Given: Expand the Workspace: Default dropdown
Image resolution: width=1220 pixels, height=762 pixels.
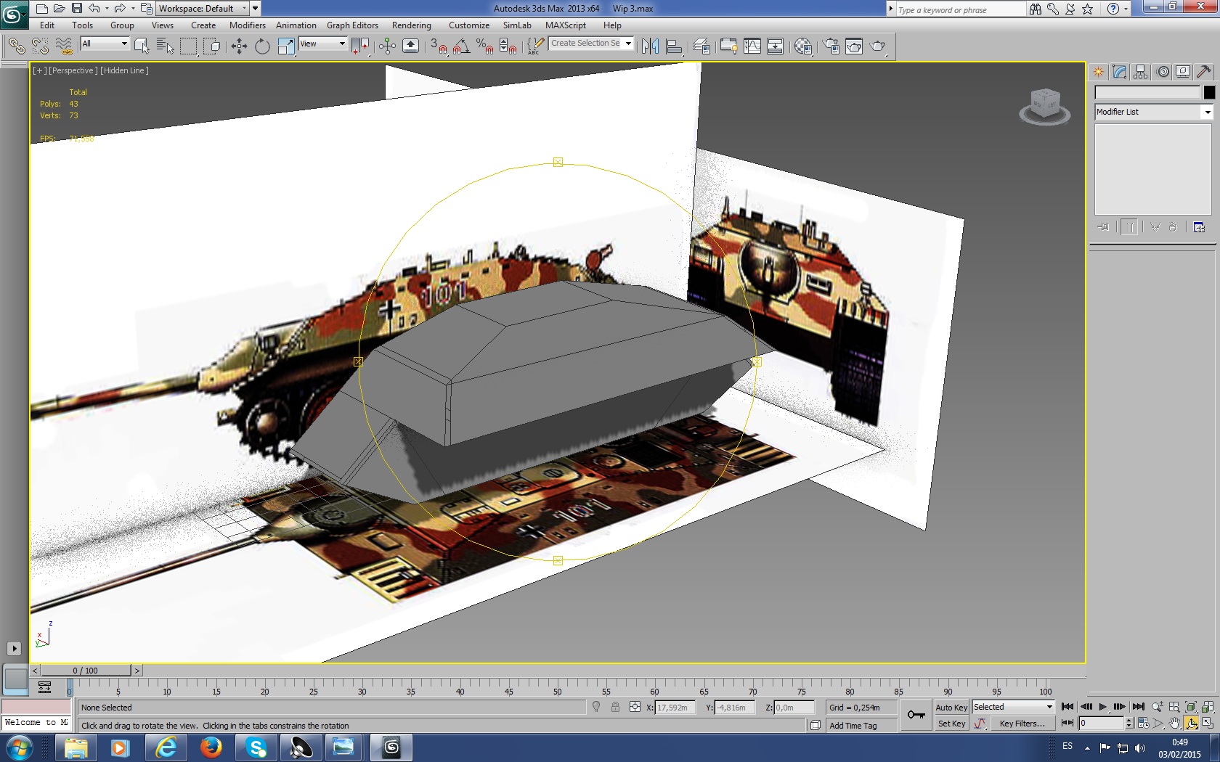Looking at the screenshot, I should pyautogui.click(x=203, y=9).
